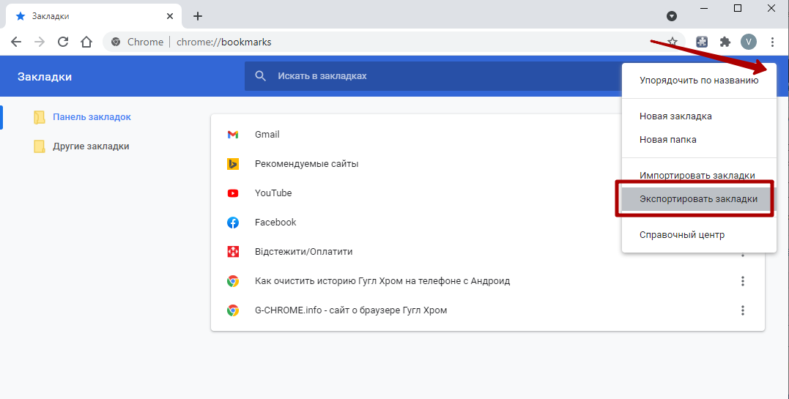Select Экспортировать закладки menu item
The height and width of the screenshot is (399, 789).
pyautogui.click(x=698, y=199)
